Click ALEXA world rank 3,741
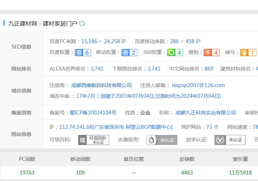 tap(97, 69)
